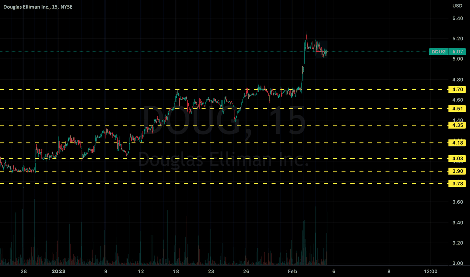Click the 2023 date axis label
470x277 pixels.
coord(58,271)
